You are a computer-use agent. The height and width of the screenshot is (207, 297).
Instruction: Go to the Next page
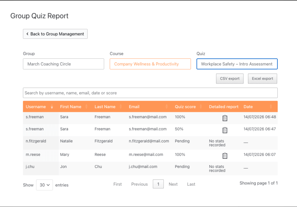point(173,184)
